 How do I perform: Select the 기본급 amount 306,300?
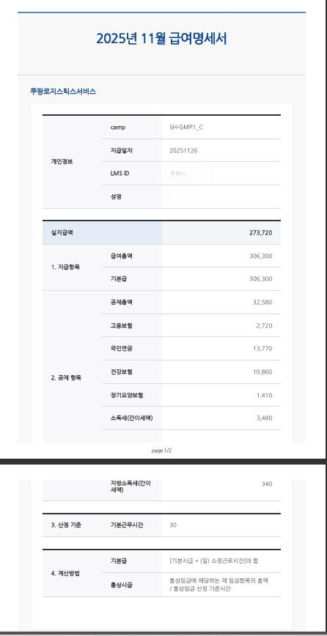click(261, 279)
